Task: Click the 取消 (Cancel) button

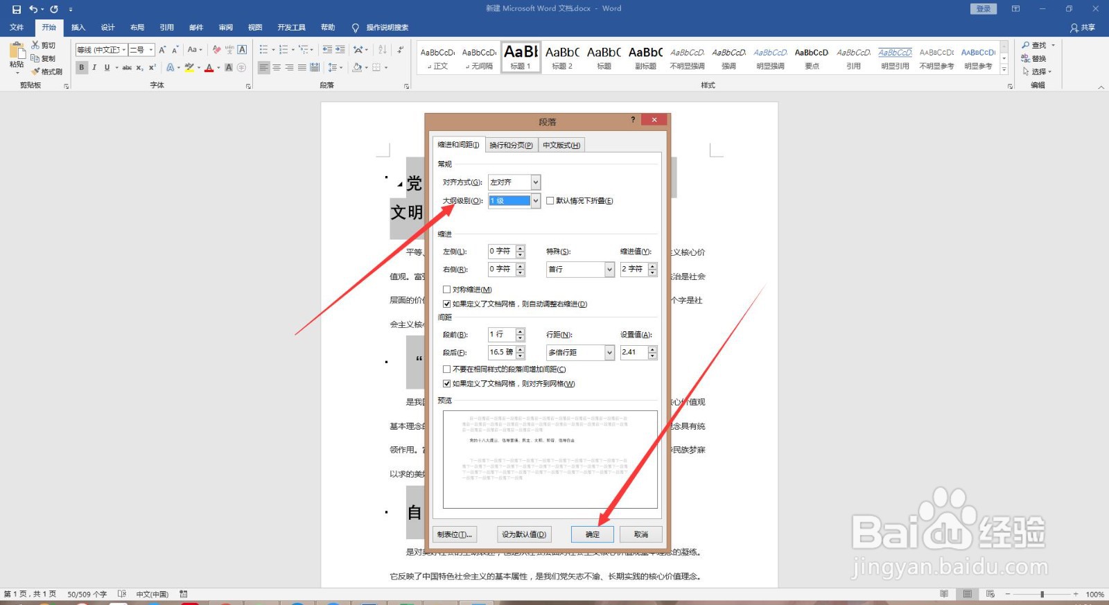Action: [641, 534]
